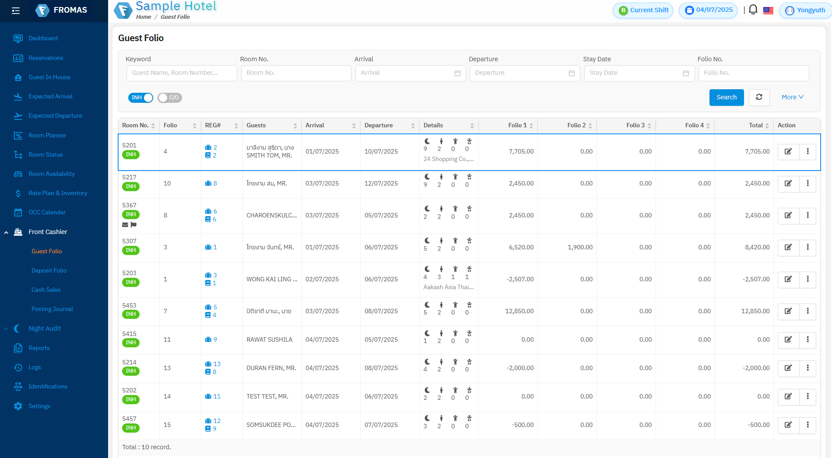Collapse the Front Cashier menu
The image size is (832, 458).
coord(48,232)
